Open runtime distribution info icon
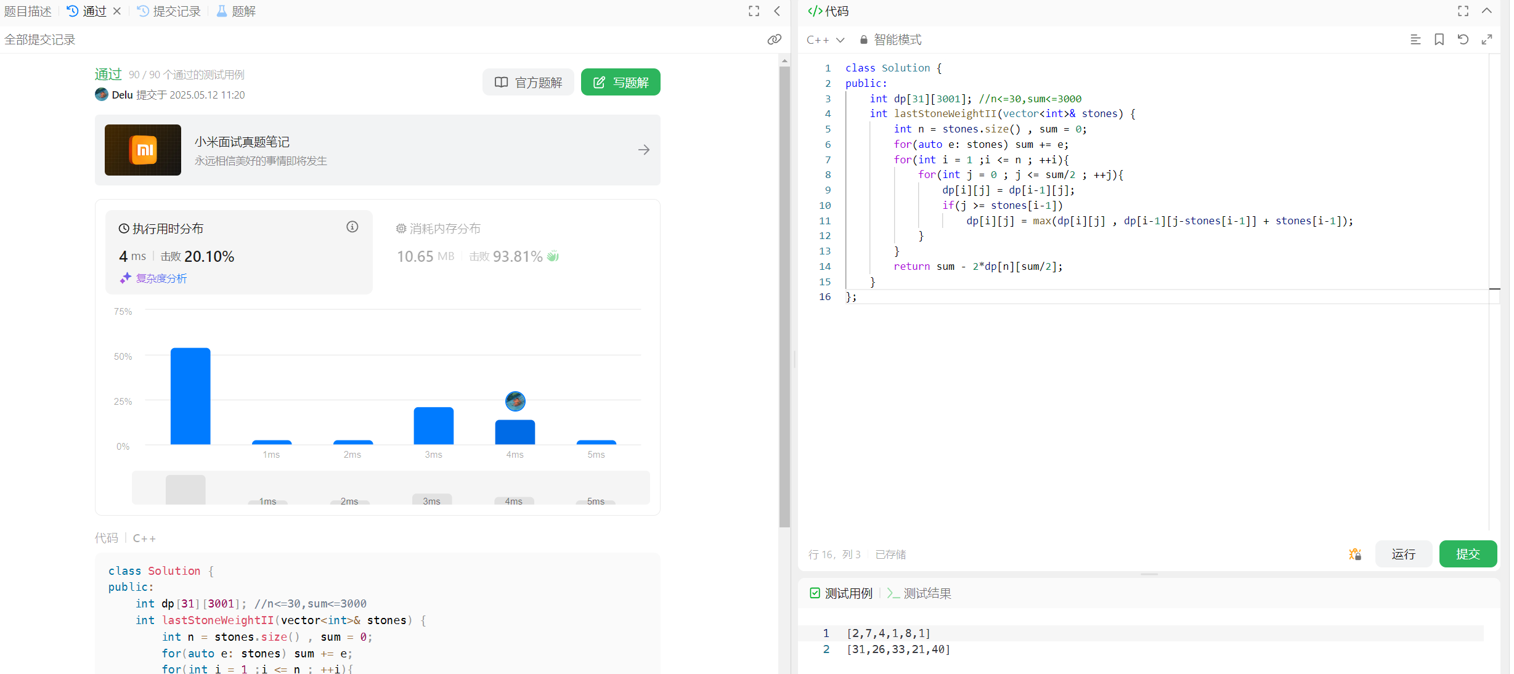Screen dimensions: 1514x674 point(352,227)
